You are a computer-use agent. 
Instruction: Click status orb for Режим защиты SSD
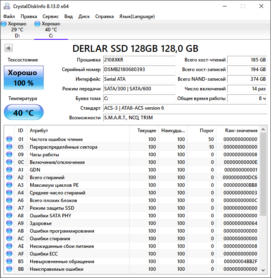9,208
